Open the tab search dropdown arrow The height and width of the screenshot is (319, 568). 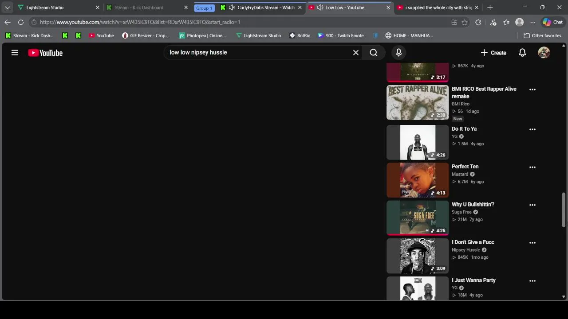[7, 8]
